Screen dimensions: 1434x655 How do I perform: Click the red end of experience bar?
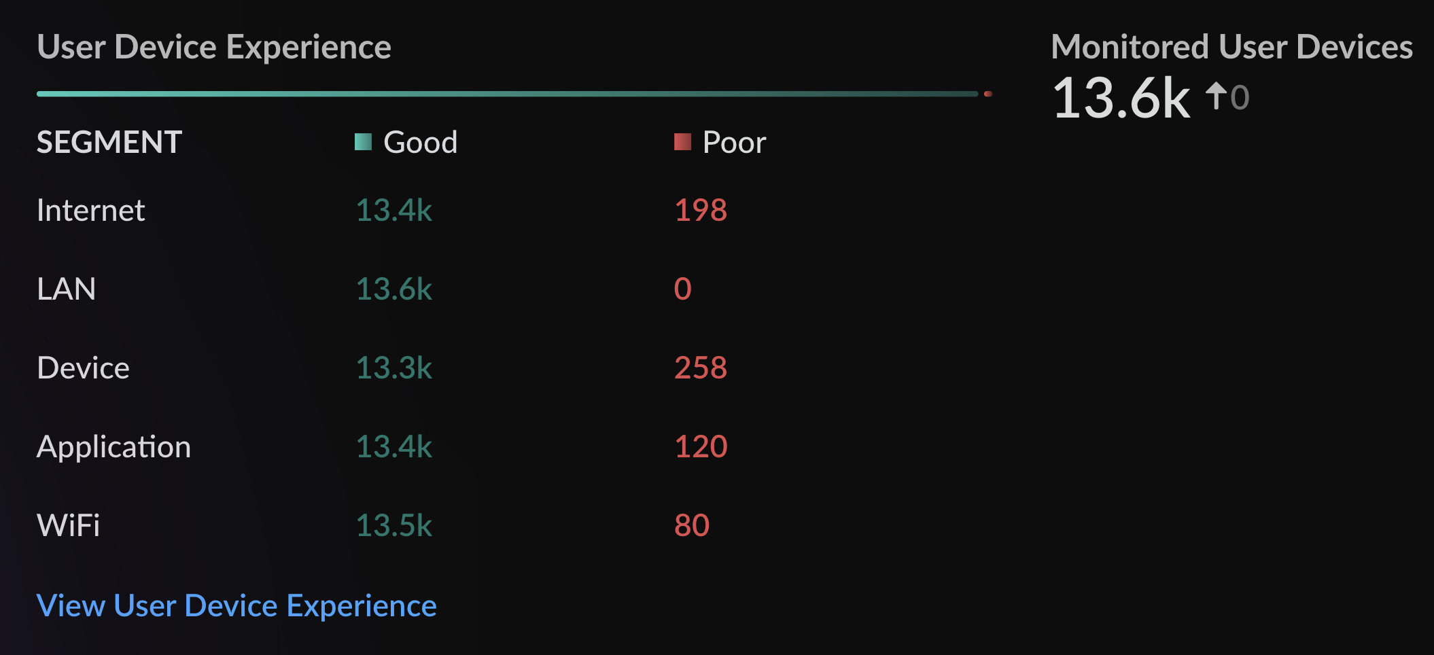point(987,94)
